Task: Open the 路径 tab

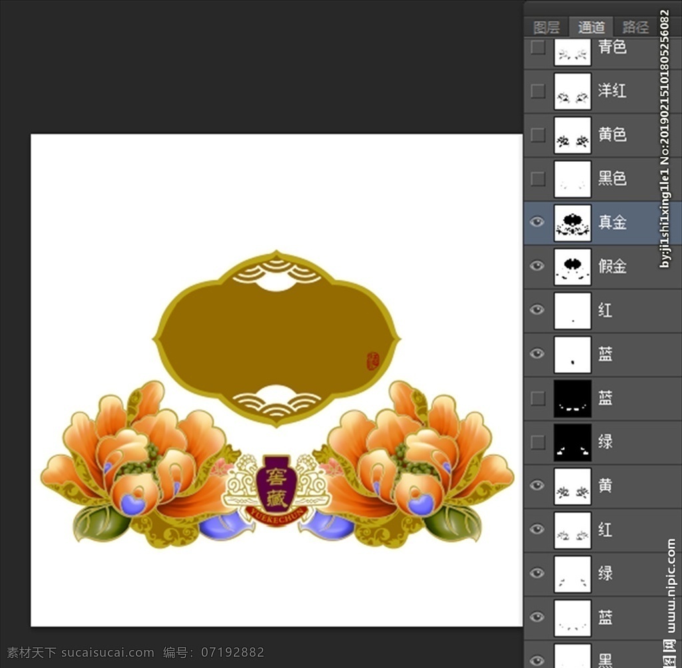Action: 635,27
